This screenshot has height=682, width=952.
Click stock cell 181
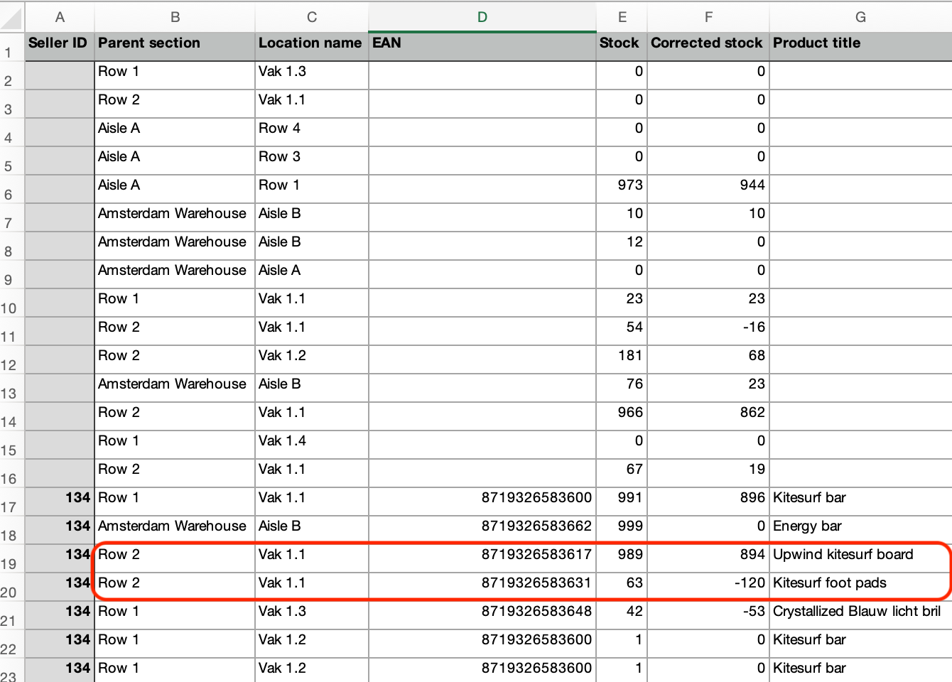point(622,359)
